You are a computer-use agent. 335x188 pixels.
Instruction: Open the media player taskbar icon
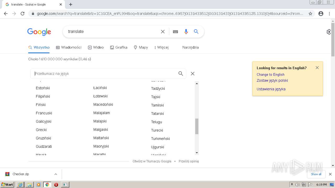pos(38,185)
